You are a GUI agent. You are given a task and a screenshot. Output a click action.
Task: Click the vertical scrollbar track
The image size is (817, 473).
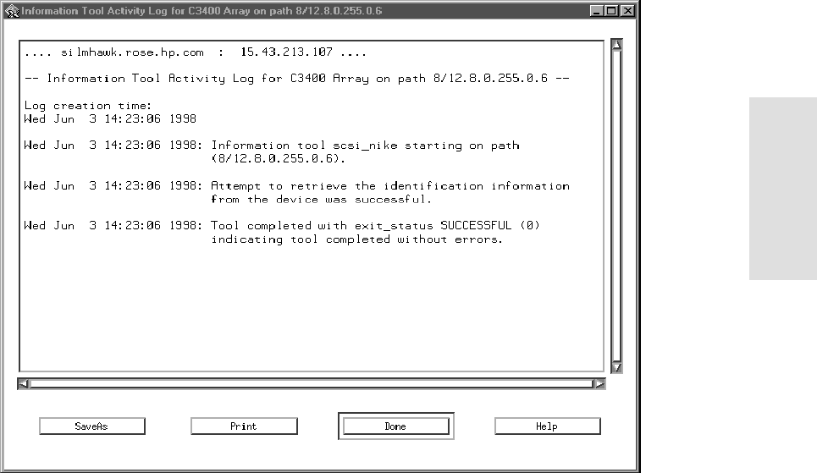point(617,206)
